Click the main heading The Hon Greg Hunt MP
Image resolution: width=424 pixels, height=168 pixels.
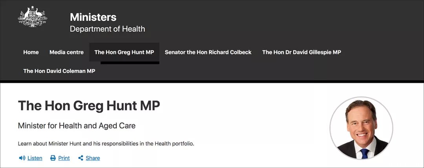89,106
